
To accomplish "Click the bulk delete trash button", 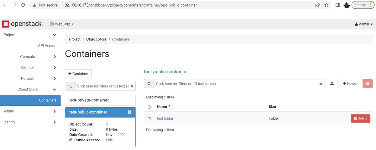I will click(368, 84).
